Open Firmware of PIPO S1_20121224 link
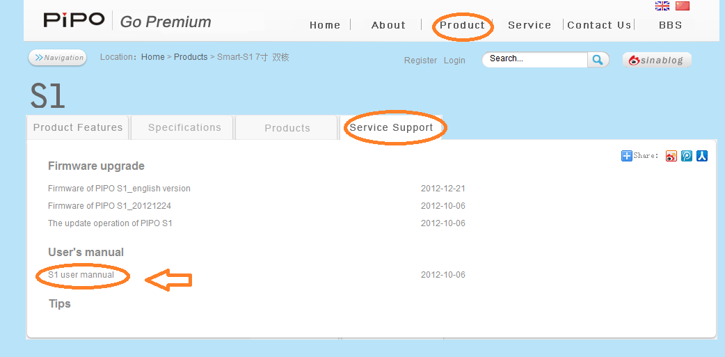Viewport: 725px width, 357px height. click(x=109, y=206)
